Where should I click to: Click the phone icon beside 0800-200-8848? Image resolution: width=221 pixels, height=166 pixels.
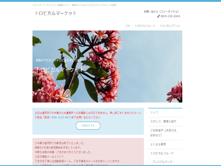coord(158,16)
